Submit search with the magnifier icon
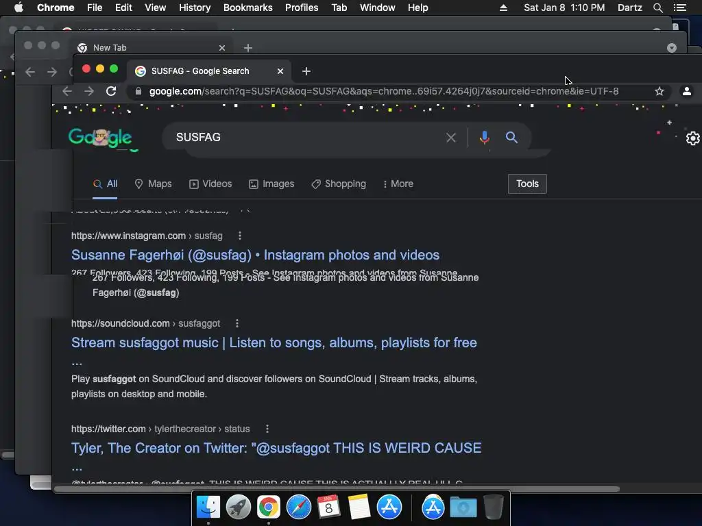Screen dimensions: 702x526 (x=511, y=137)
